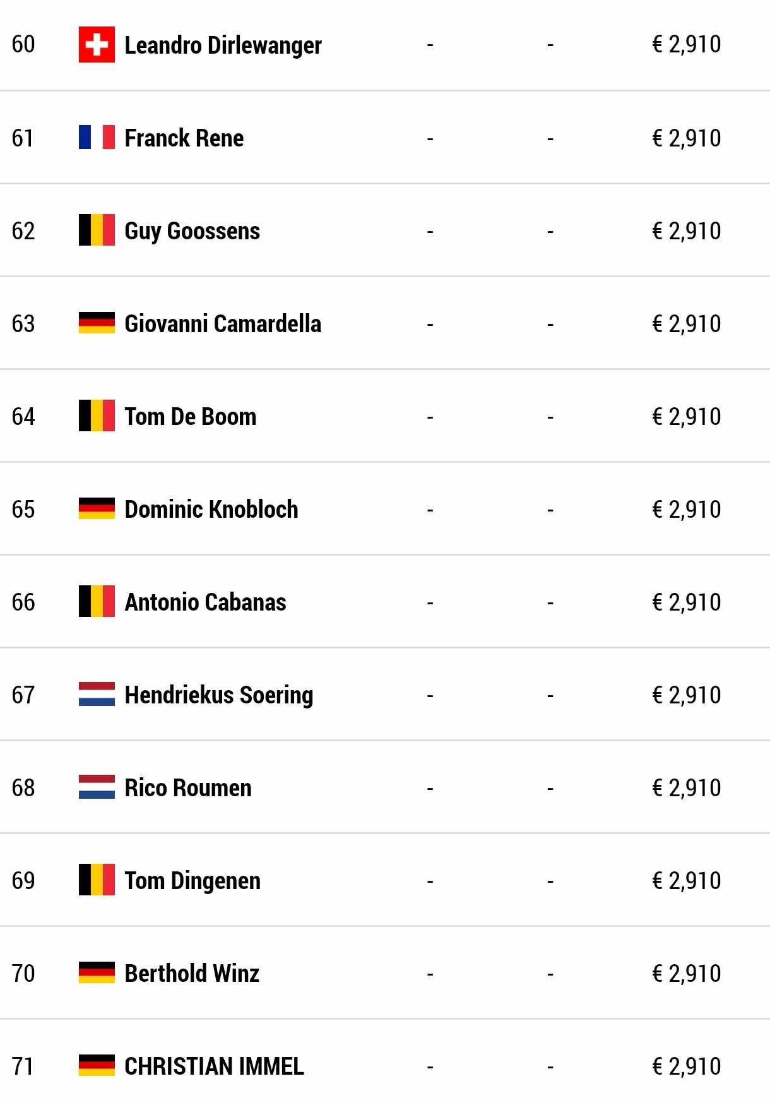
Task: Open Leandro Dirlewanger's player profile
Action: (223, 45)
